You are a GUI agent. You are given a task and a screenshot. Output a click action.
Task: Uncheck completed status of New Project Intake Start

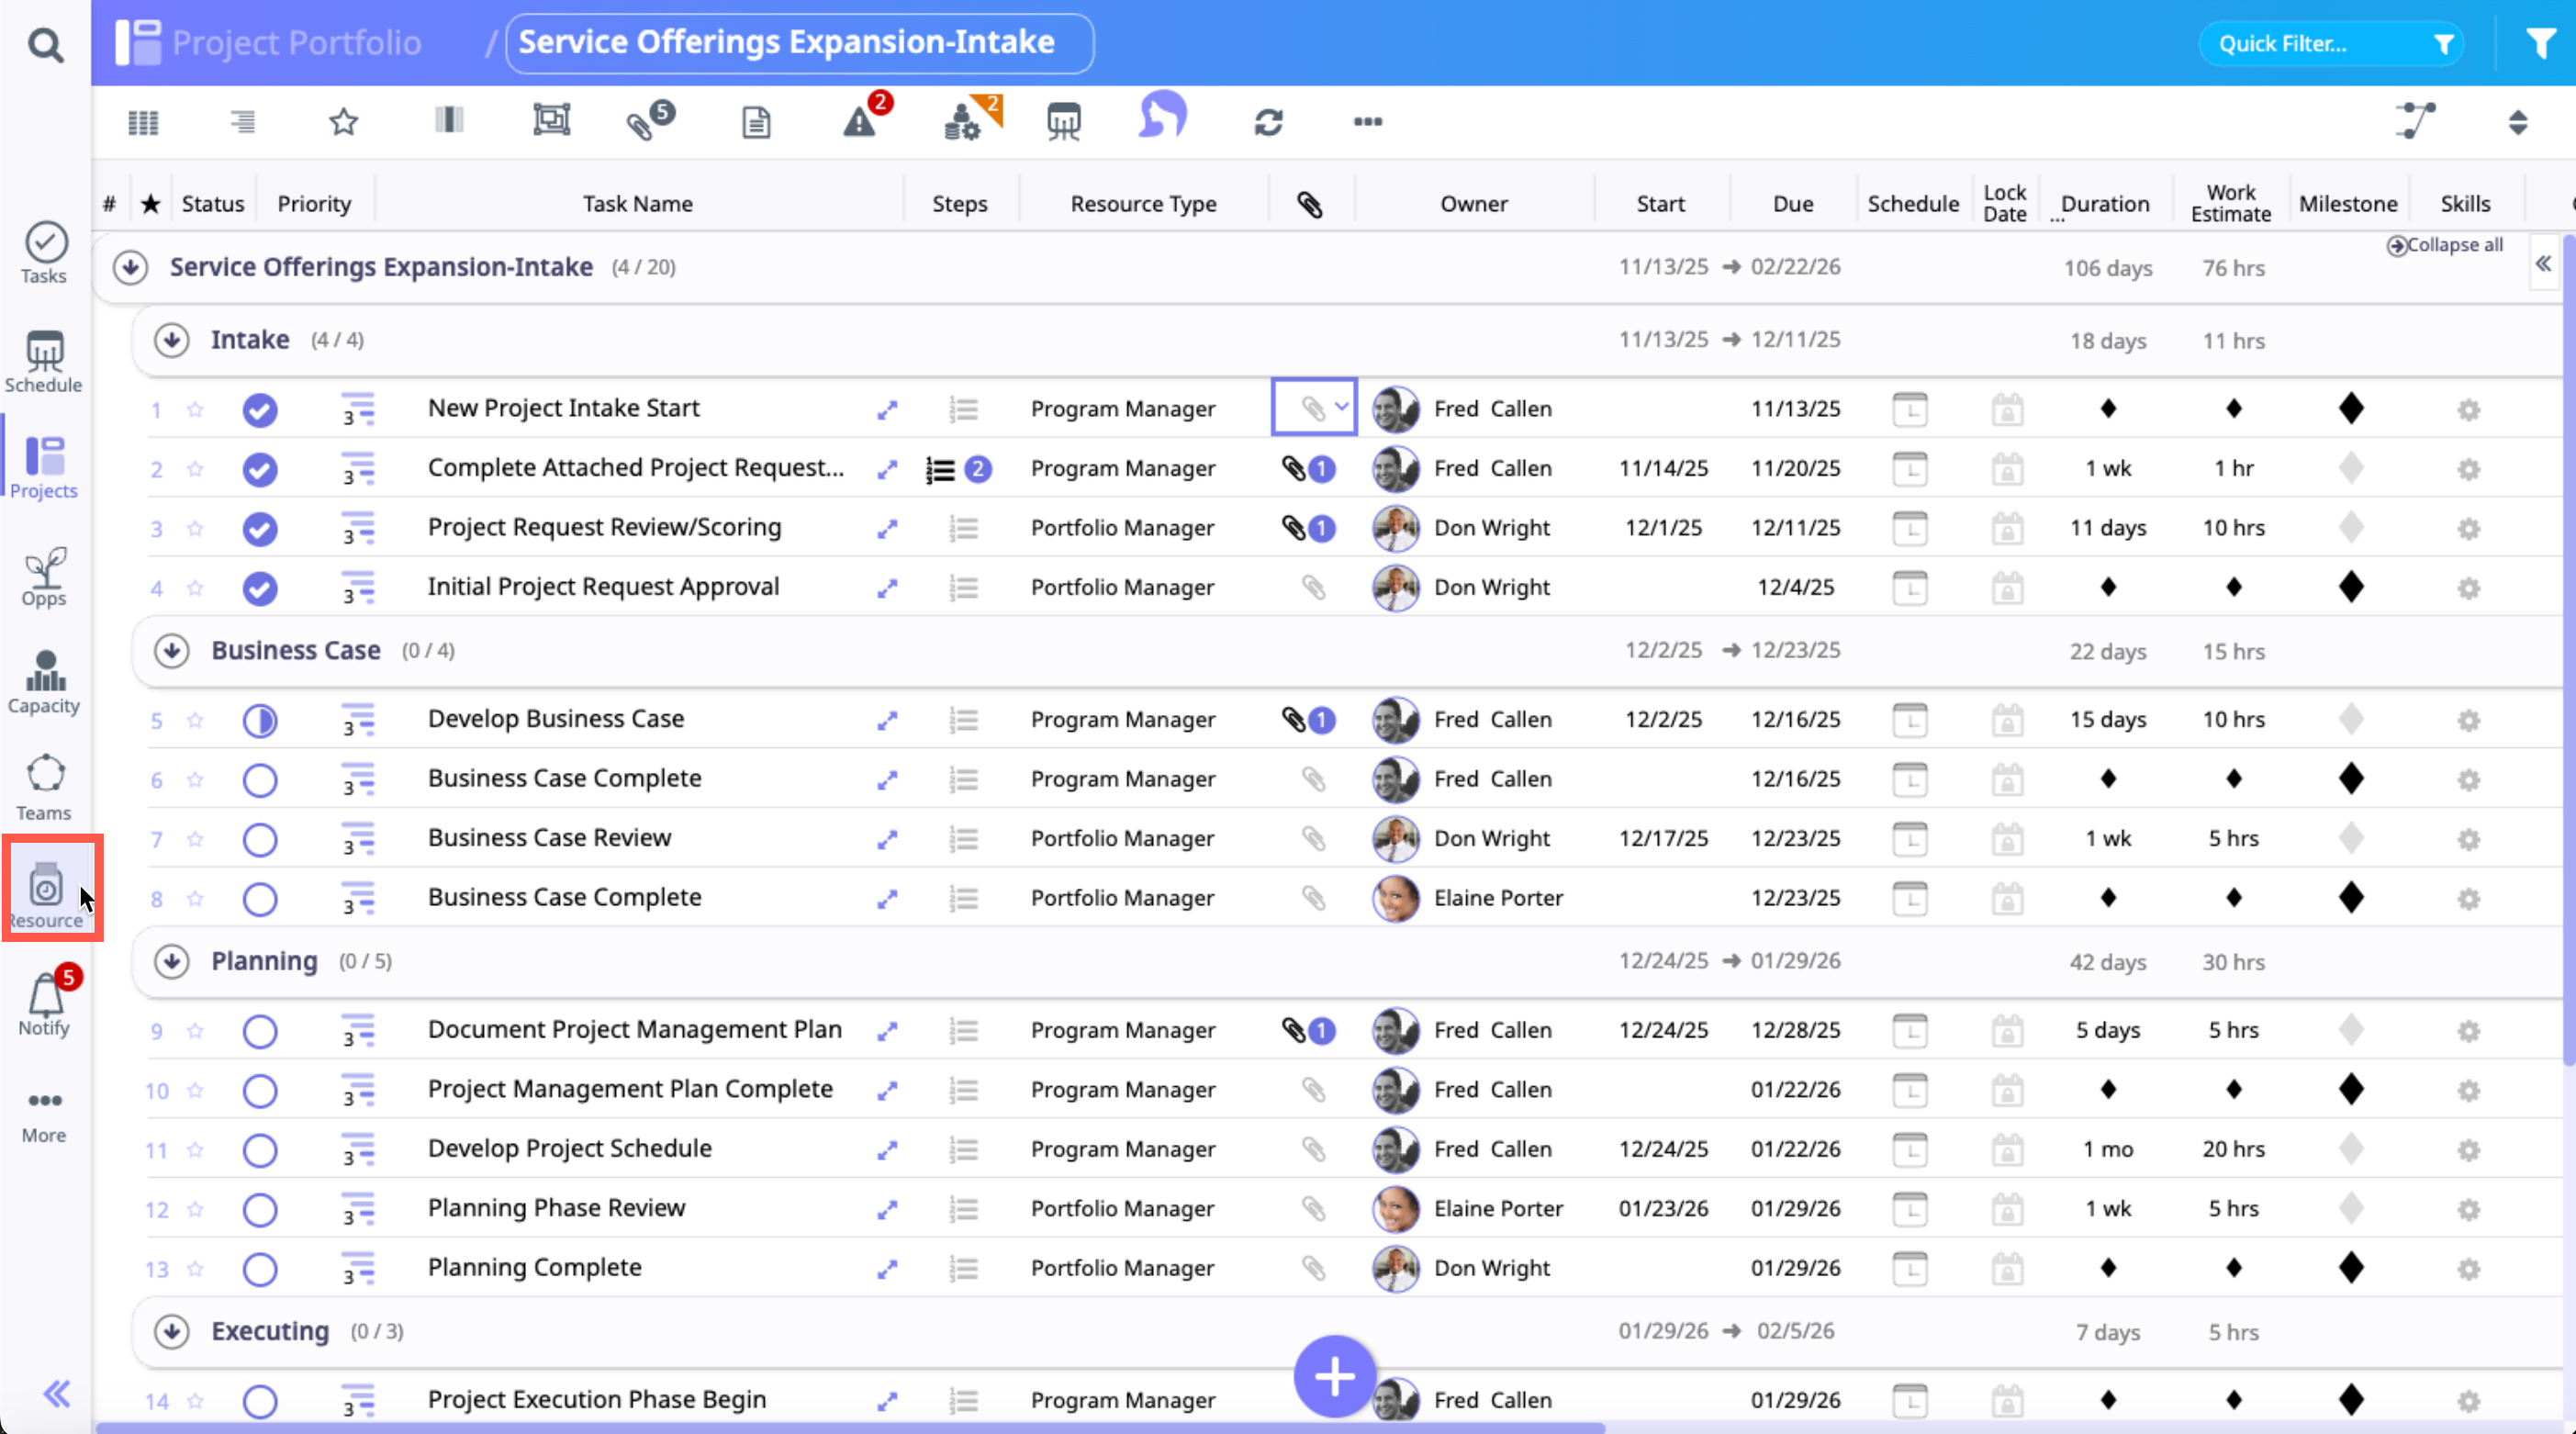[260, 410]
